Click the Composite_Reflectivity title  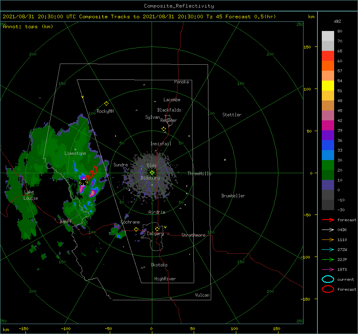coord(179,6)
